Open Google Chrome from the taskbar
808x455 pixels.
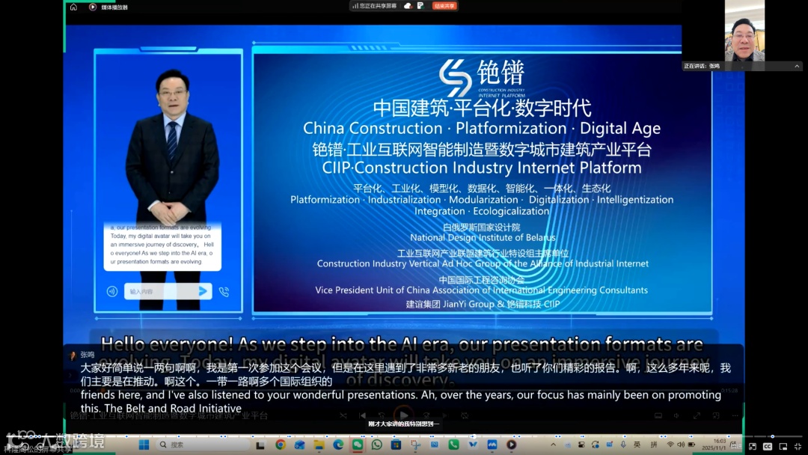(x=281, y=445)
